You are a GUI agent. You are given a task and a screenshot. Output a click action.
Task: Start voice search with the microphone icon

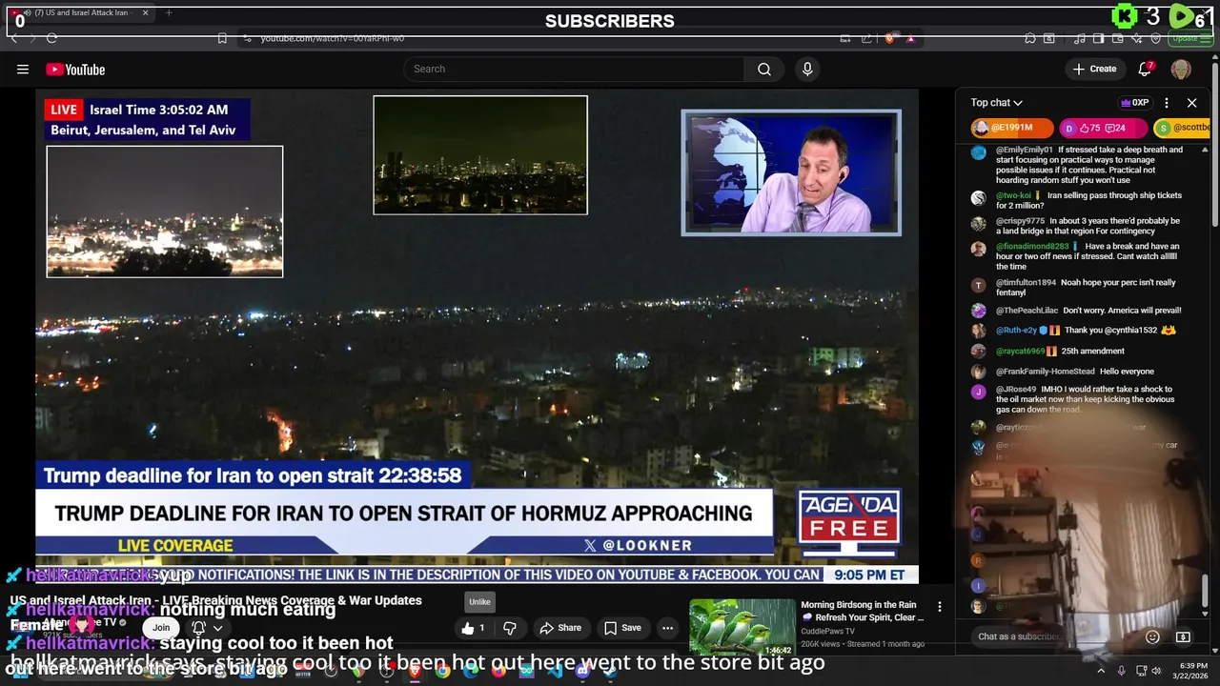coord(807,69)
